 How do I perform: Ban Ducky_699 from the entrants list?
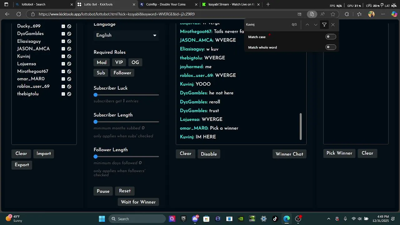[x=69, y=26]
